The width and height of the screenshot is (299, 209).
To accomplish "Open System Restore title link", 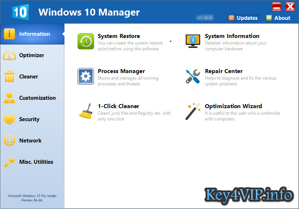I will click(119, 36).
